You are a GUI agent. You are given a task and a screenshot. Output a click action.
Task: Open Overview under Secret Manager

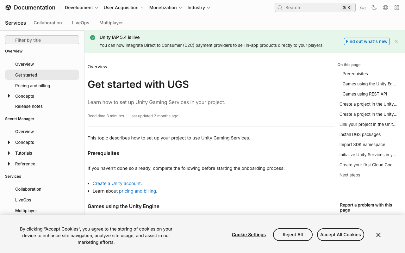pyautogui.click(x=24, y=132)
